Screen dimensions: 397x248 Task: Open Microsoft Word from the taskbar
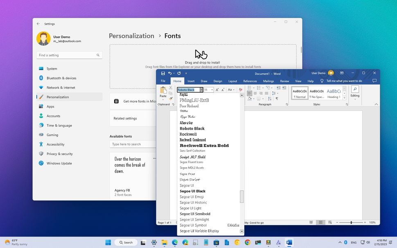click(290, 242)
